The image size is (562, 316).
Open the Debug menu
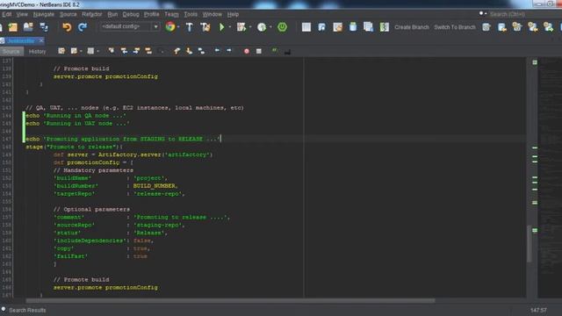pyautogui.click(x=131, y=14)
